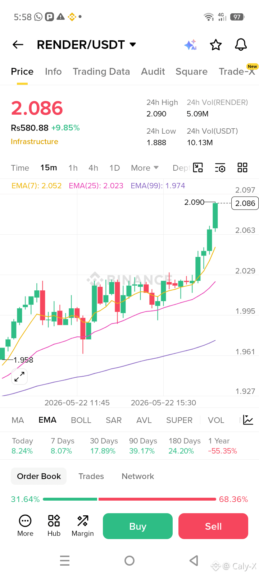Tap the green Buy button

138,526
